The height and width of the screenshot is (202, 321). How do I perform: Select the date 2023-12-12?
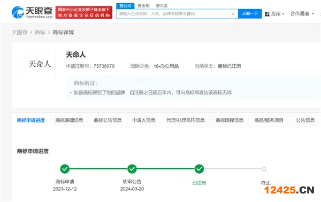pyautogui.click(x=65, y=189)
